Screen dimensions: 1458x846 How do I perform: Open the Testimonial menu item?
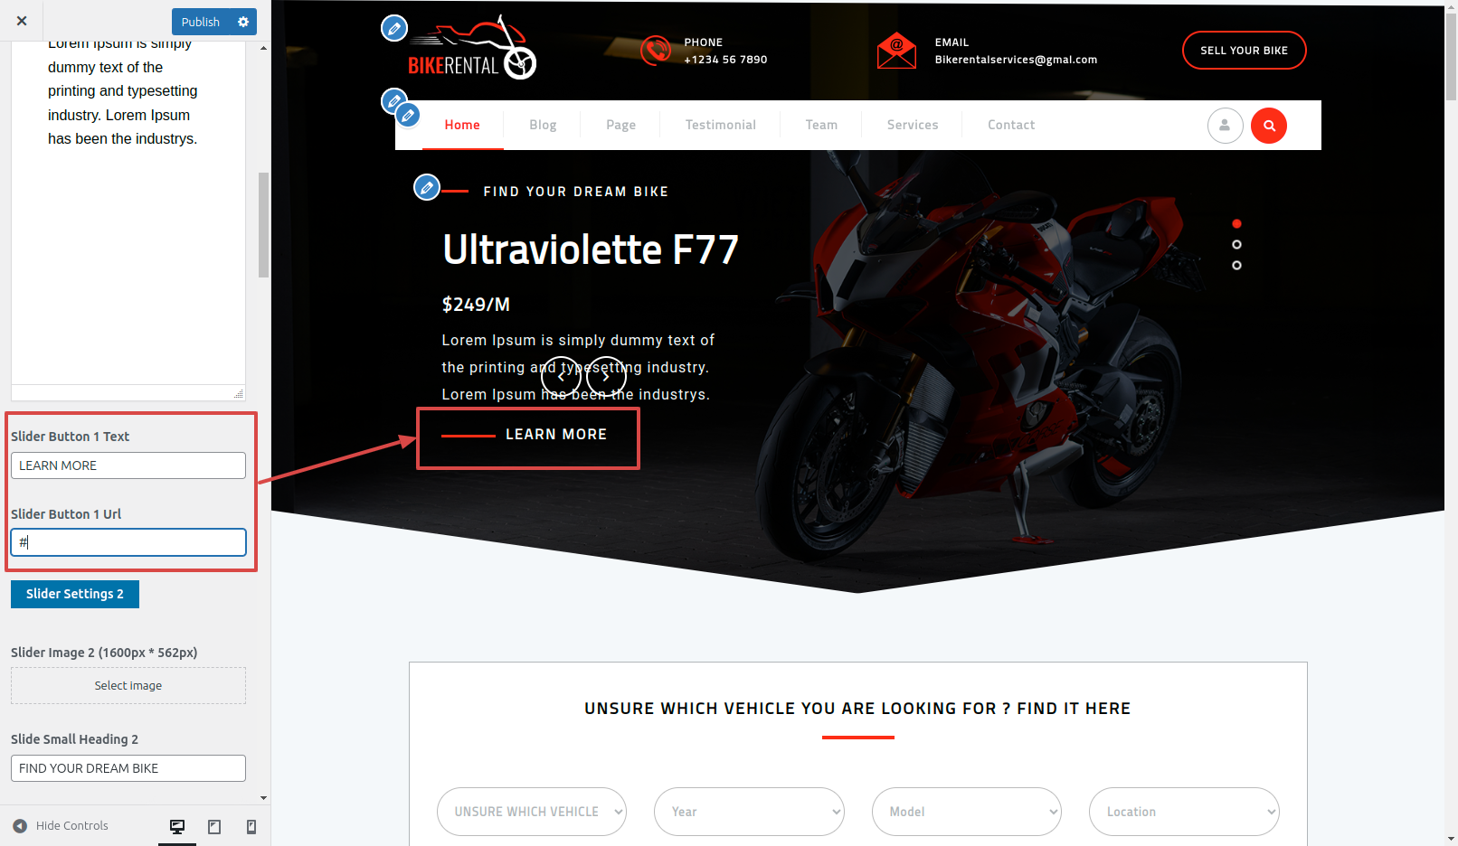720,125
